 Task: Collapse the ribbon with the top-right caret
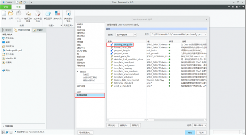coord(229,7)
